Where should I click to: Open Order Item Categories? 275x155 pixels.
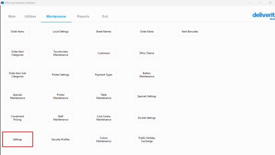tap(18, 53)
